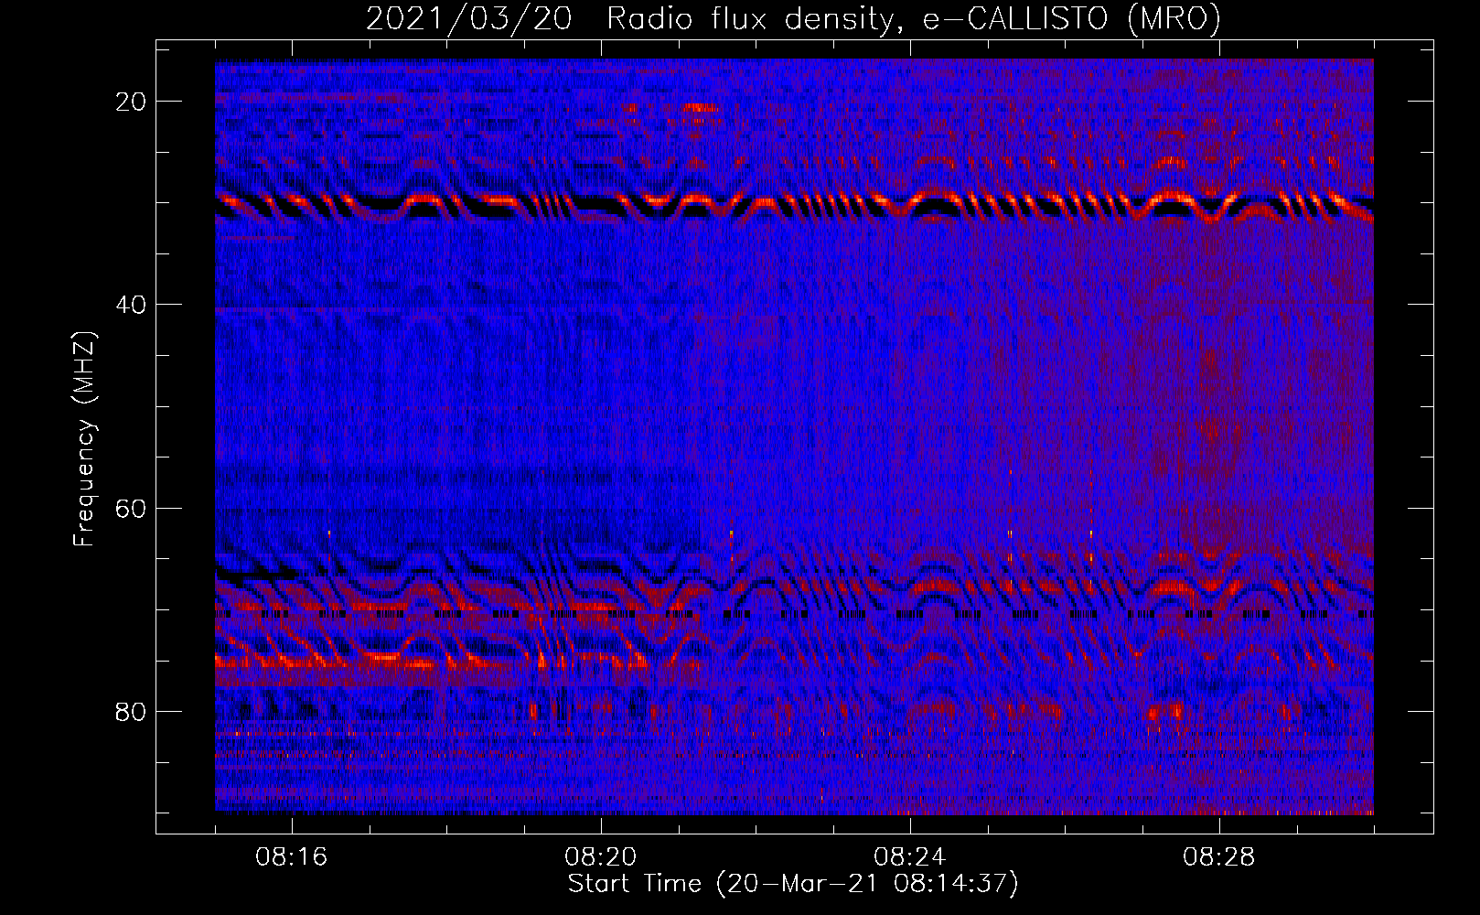Click the 'Start Time (20-Mar-21 08:14:37)' label
The height and width of the screenshot is (915, 1480).
(x=793, y=884)
